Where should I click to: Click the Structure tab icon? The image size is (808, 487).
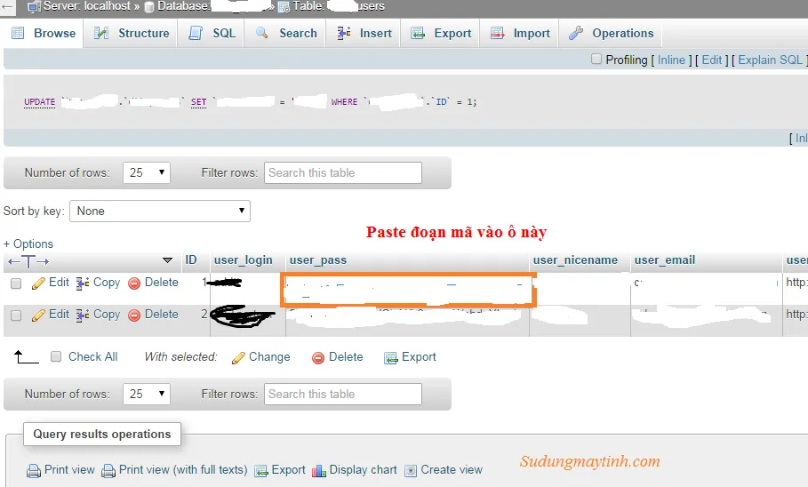click(x=101, y=34)
